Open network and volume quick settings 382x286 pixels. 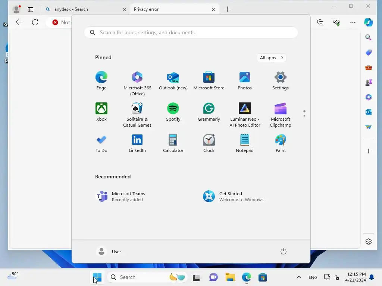332,277
